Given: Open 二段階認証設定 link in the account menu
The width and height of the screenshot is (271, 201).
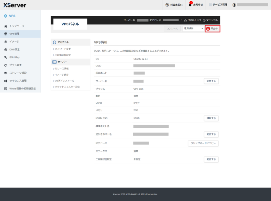Looking at the screenshot, I should [62, 55].
